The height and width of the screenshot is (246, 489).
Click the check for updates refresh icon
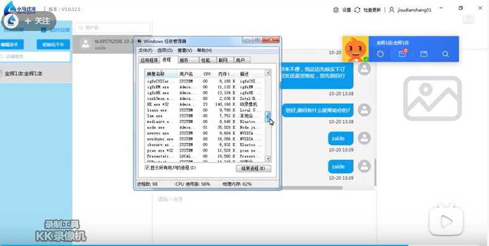click(358, 10)
